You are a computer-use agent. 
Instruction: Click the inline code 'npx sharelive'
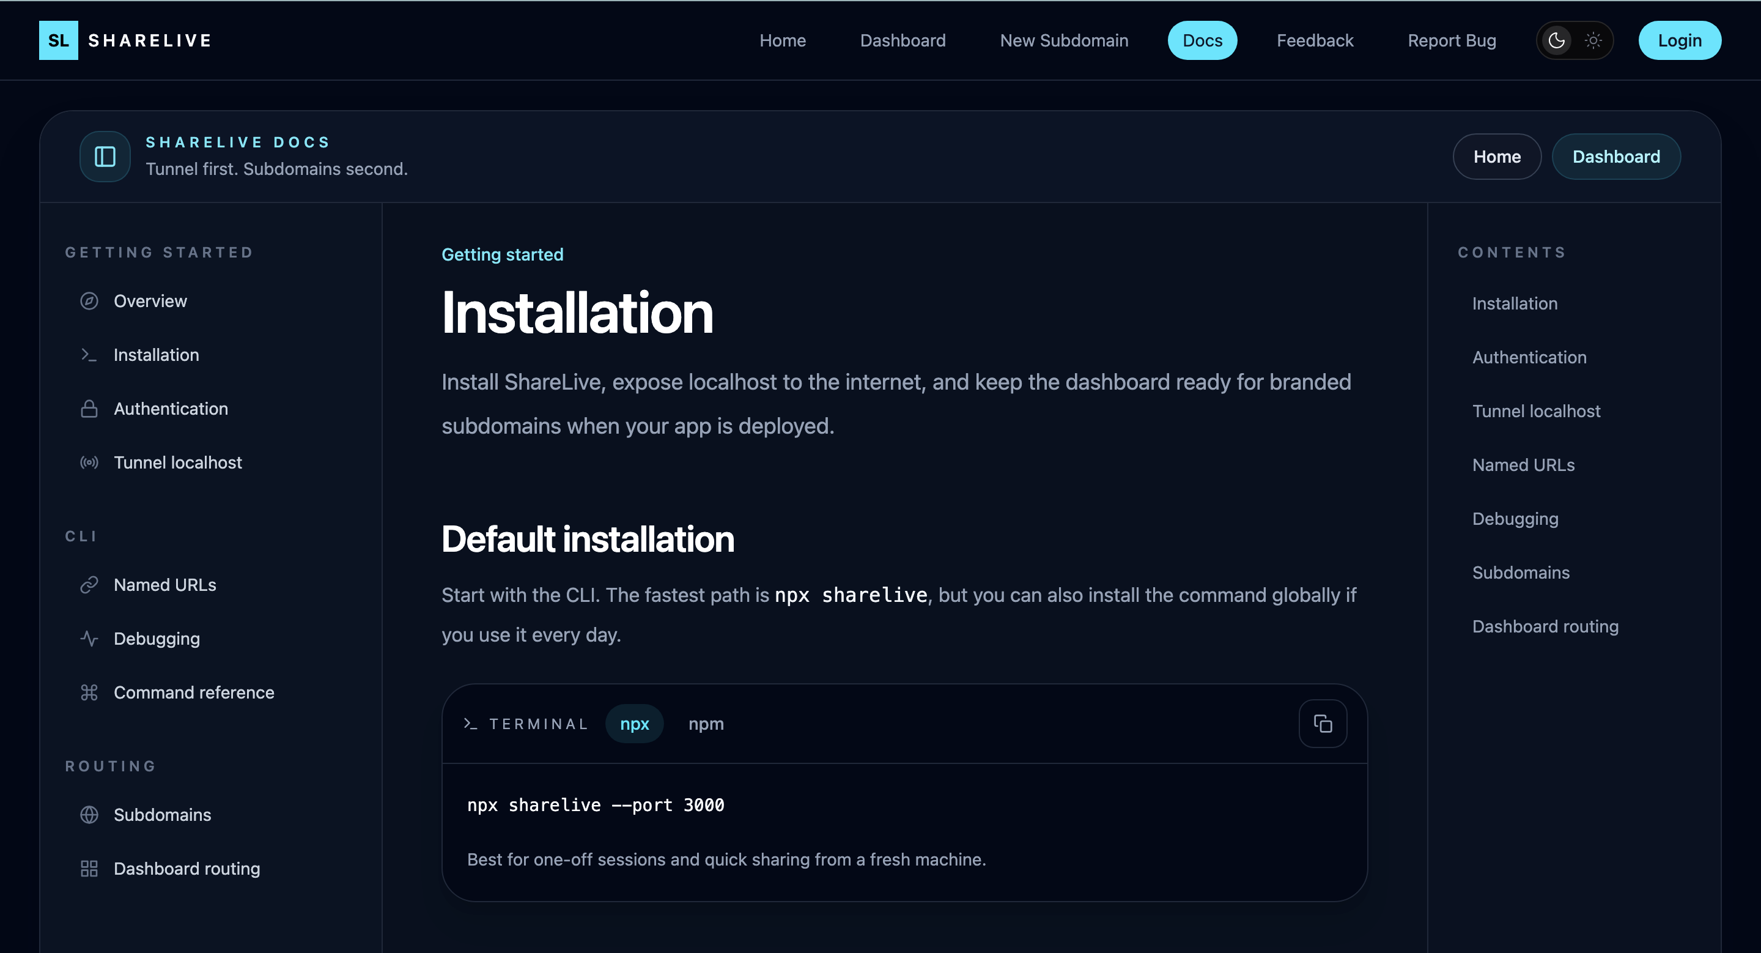tap(851, 595)
